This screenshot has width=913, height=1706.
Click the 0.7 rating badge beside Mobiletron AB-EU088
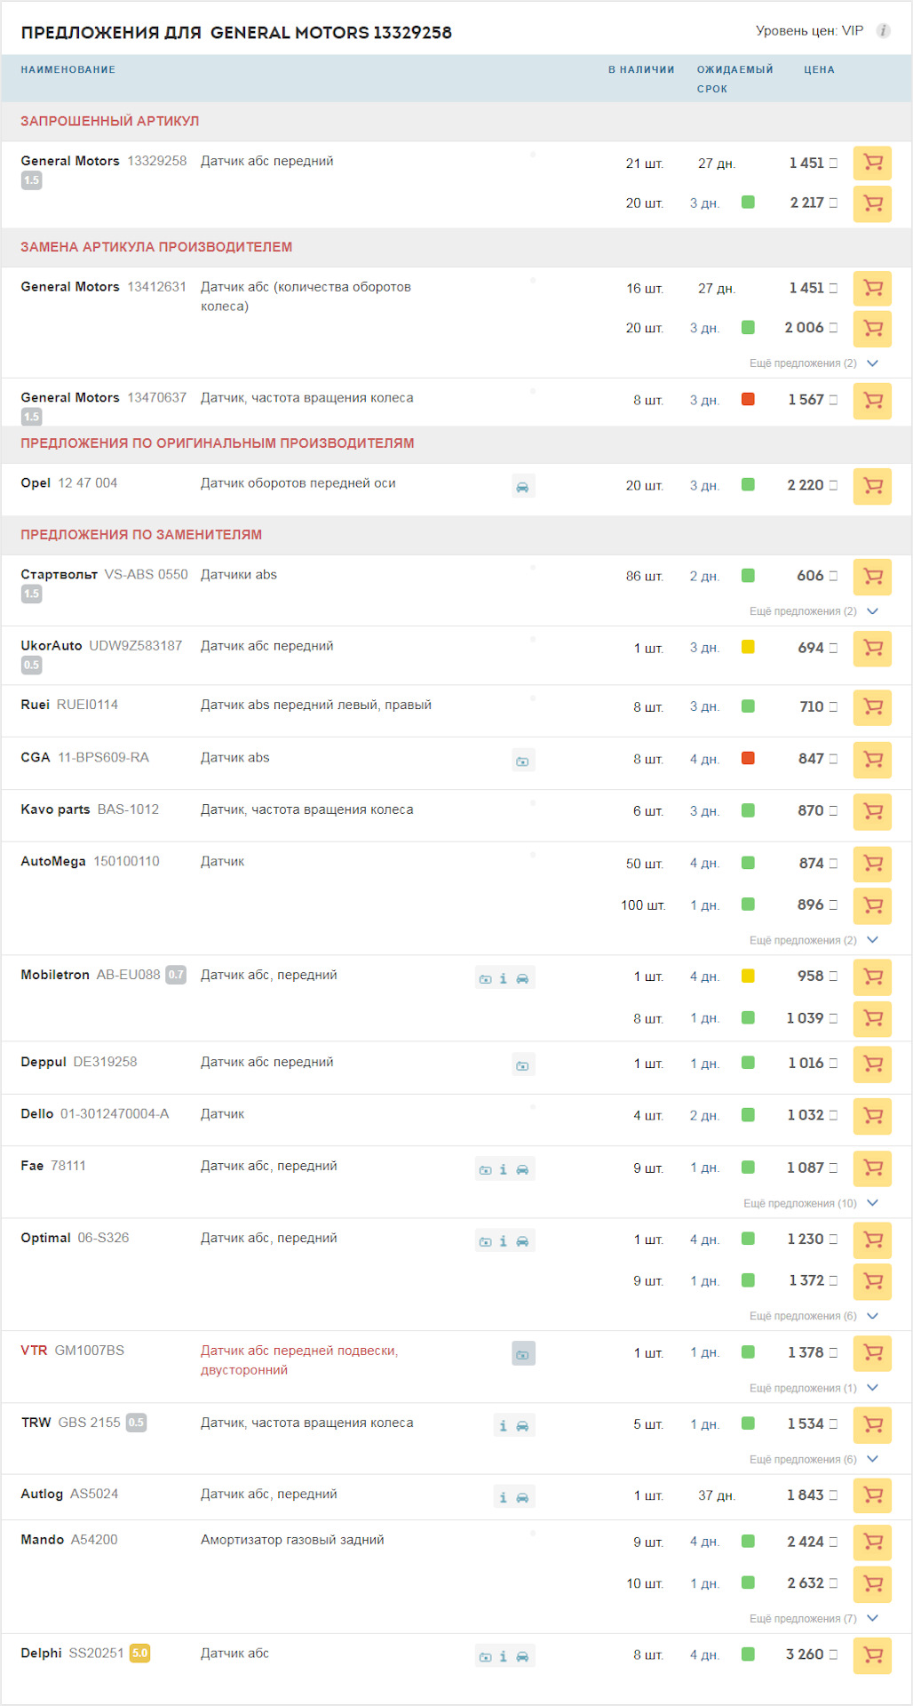176,975
